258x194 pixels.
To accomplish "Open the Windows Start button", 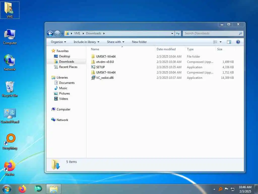I will click(7, 189).
